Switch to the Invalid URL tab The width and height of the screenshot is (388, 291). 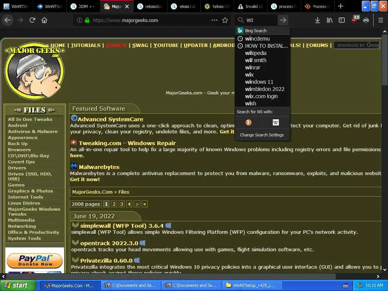(251, 6)
